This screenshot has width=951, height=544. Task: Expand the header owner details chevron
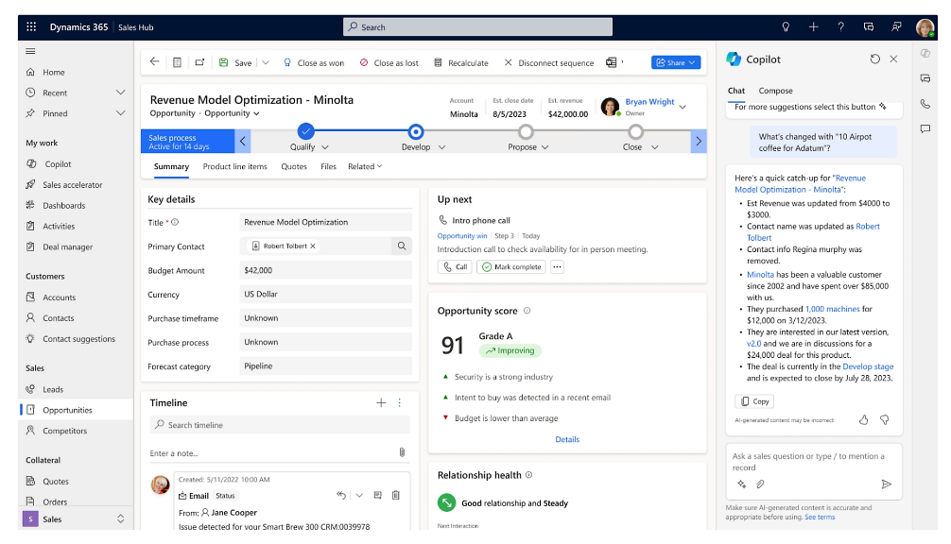tap(683, 107)
